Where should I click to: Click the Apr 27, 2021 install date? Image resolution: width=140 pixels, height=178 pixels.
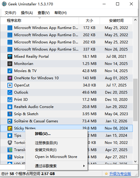click(x=116, y=157)
